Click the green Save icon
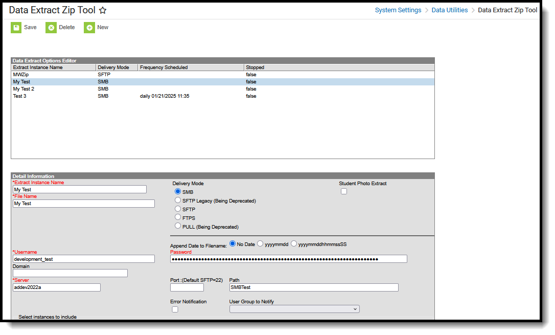The width and height of the screenshot is (555, 335). click(16, 28)
